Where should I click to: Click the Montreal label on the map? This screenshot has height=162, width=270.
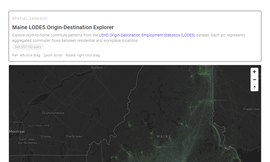click(x=17, y=131)
